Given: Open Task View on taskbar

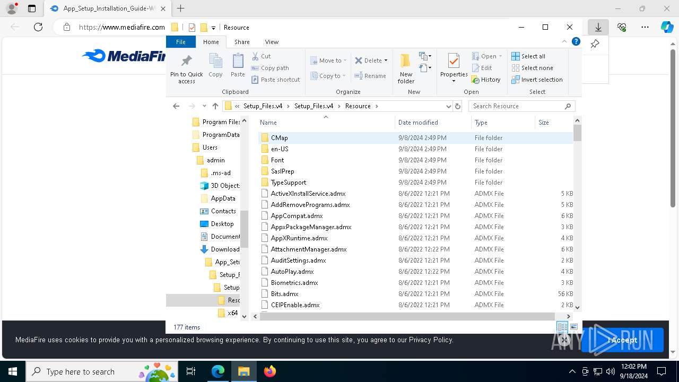Looking at the screenshot, I should [x=191, y=371].
